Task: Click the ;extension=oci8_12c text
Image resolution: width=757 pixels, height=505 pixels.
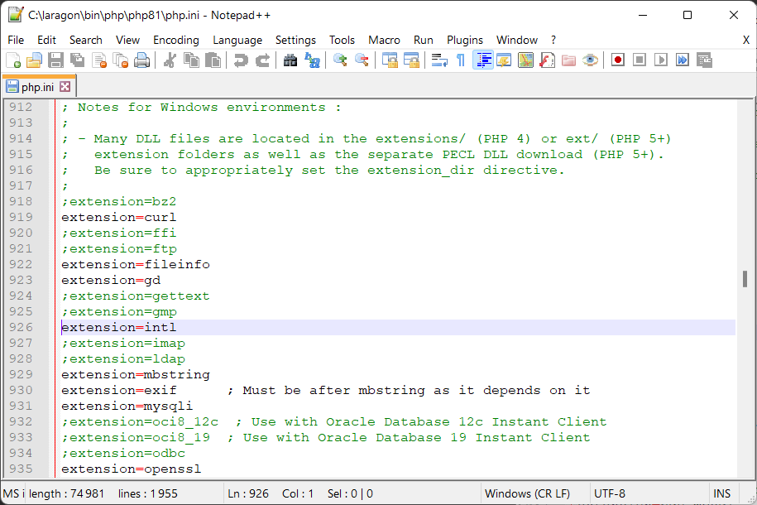Action: coord(140,422)
